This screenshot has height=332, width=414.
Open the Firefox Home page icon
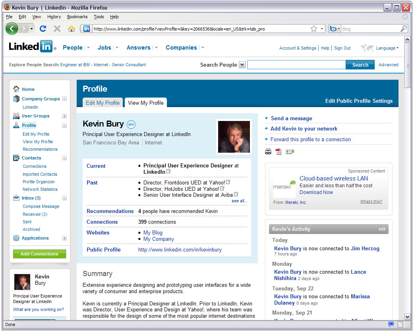71,29
